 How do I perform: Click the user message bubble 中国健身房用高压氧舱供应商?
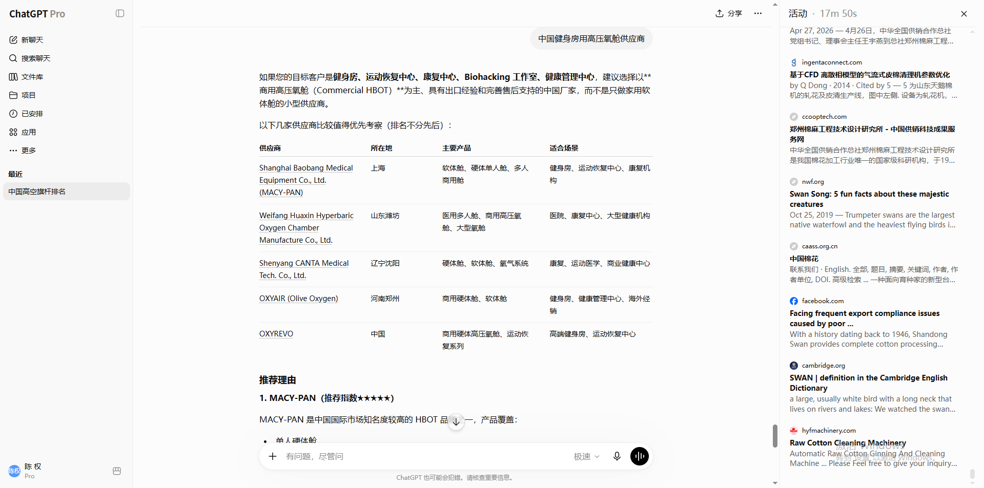pyautogui.click(x=591, y=39)
